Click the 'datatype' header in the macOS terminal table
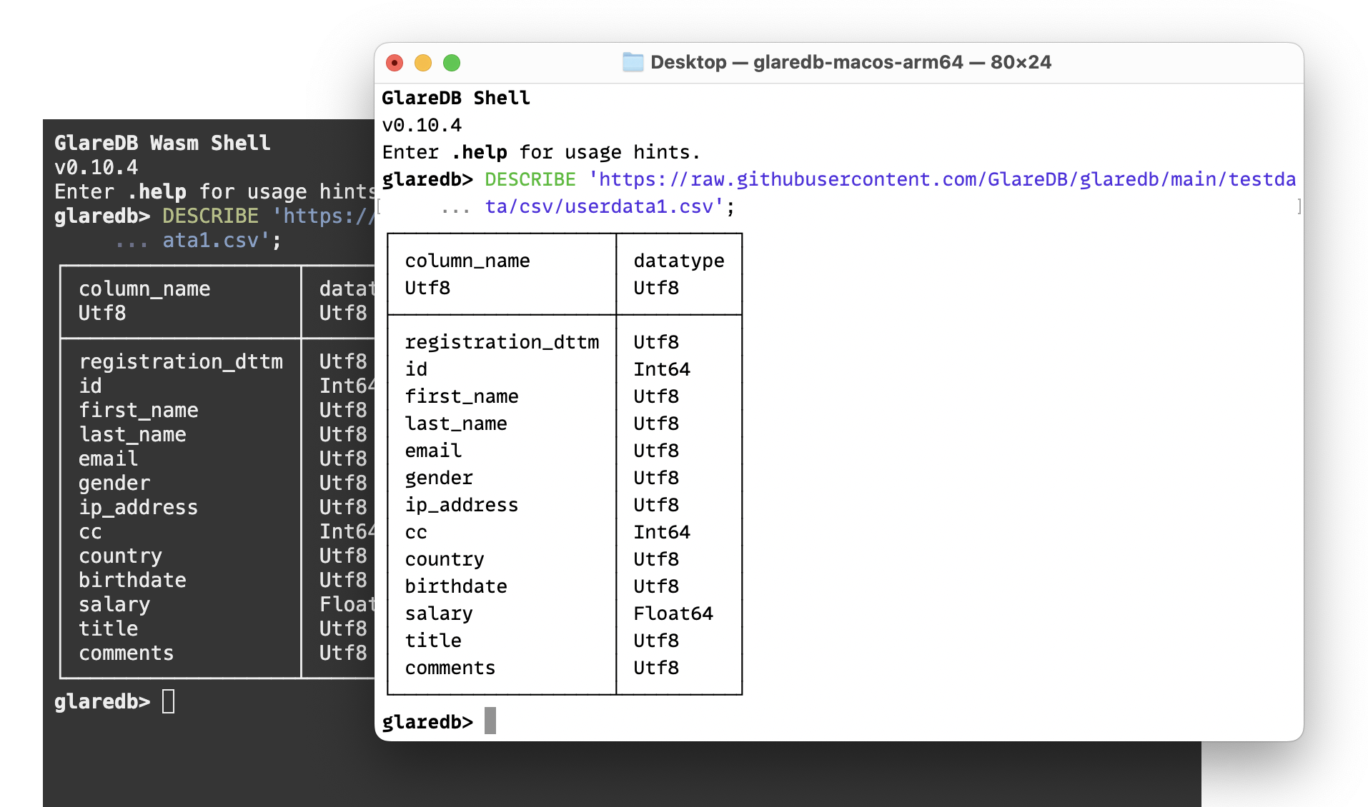This screenshot has height=807, width=1368. tap(679, 261)
